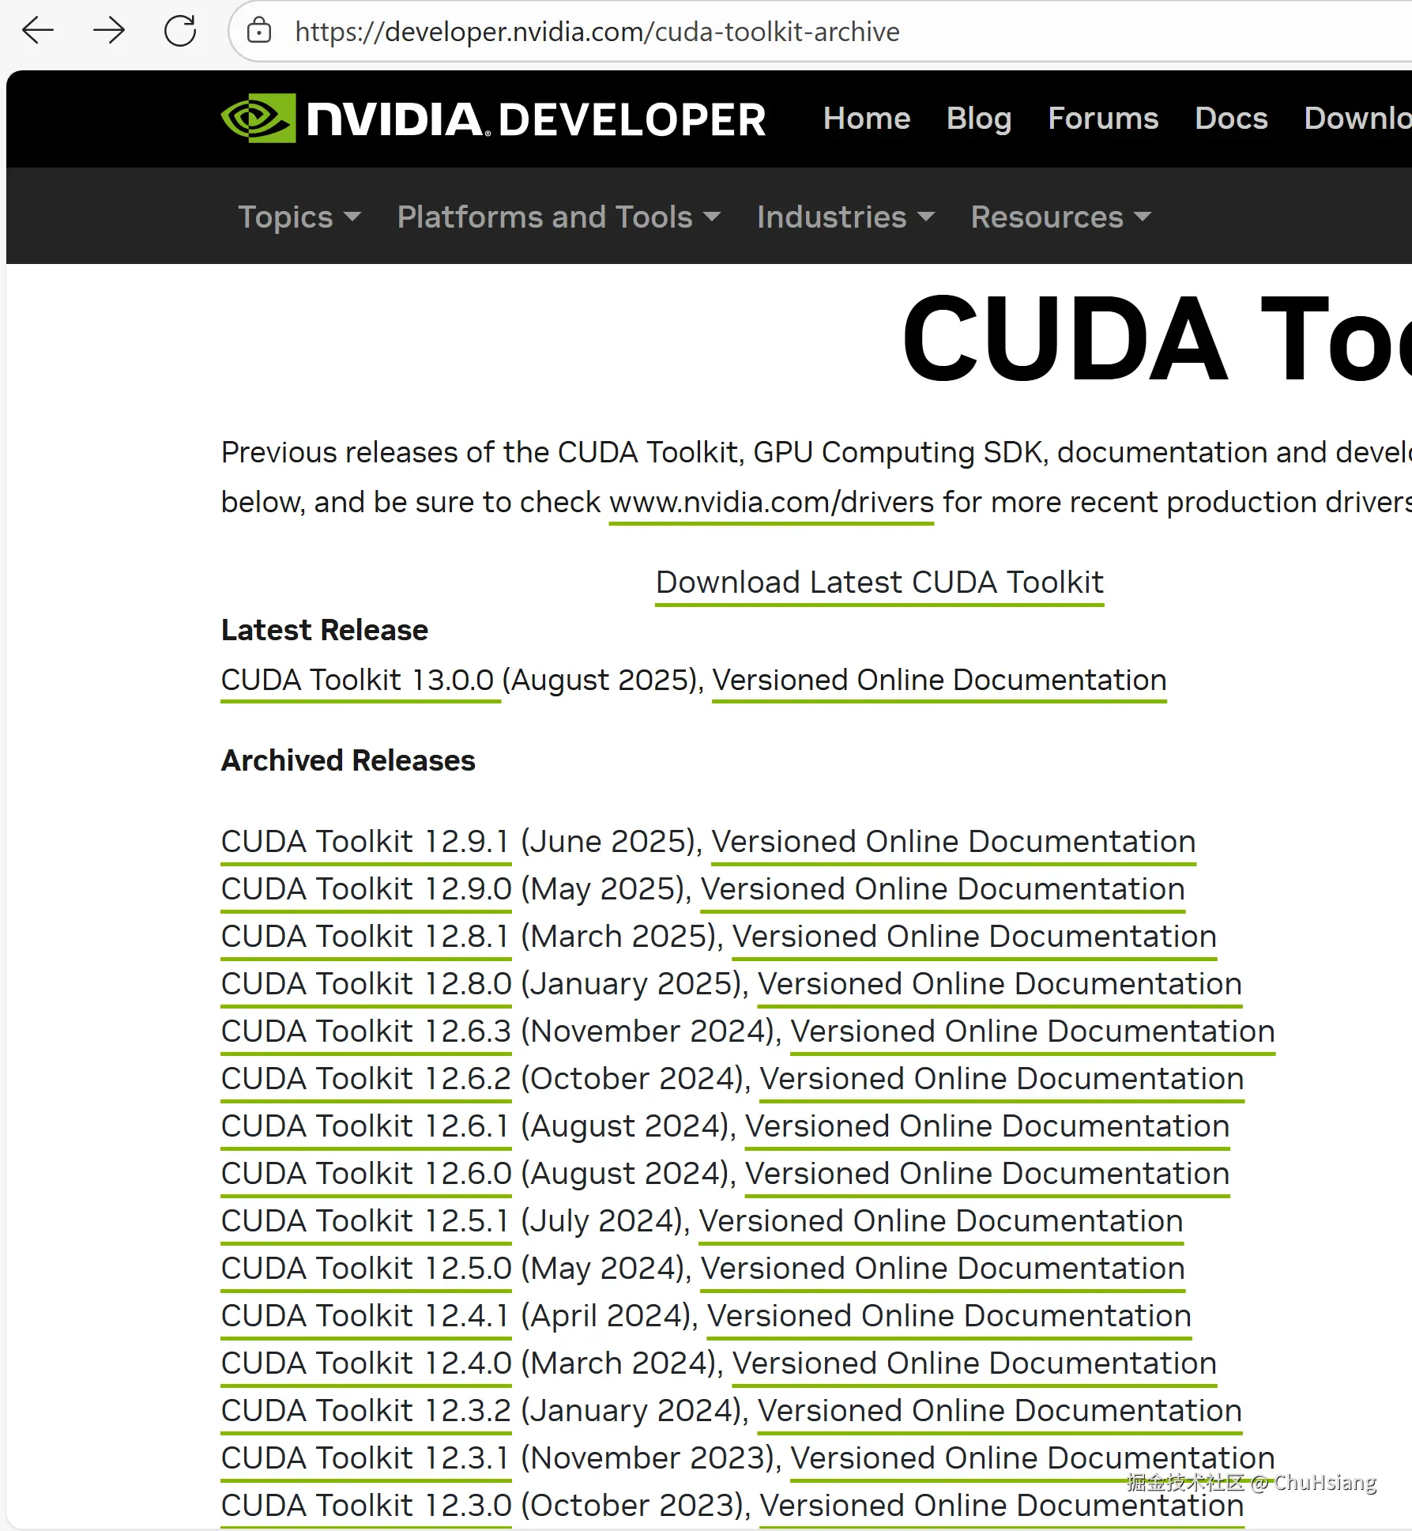Image resolution: width=1412 pixels, height=1531 pixels.
Task: Expand the Topics dropdown menu
Action: 299,217
